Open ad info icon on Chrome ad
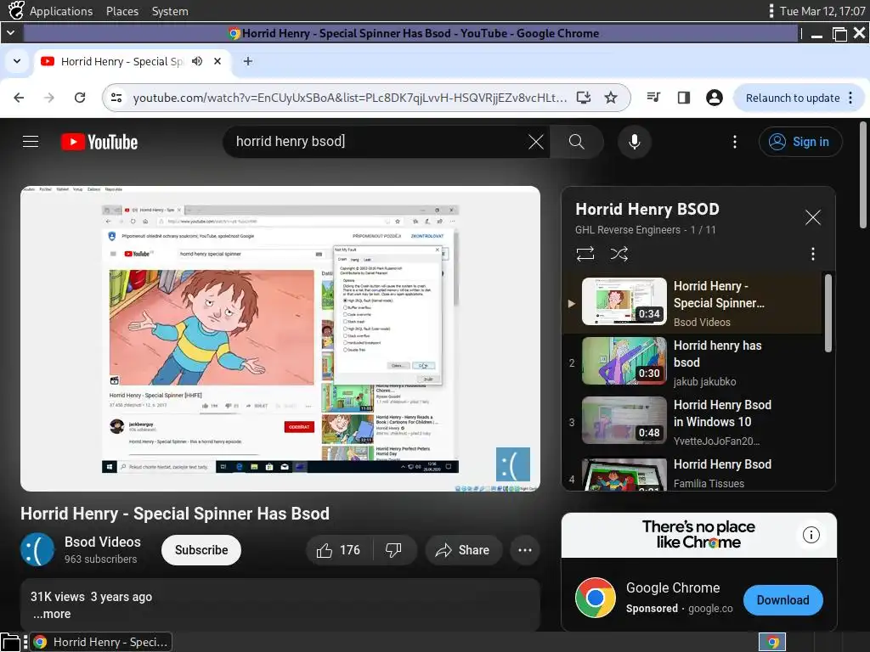The image size is (870, 652). click(811, 535)
